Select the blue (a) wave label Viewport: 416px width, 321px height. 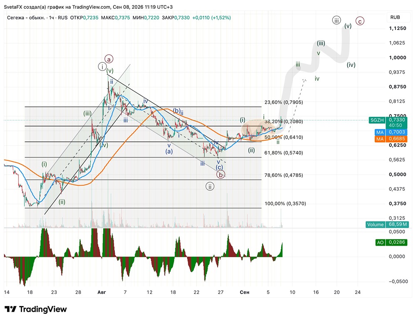click(169, 151)
